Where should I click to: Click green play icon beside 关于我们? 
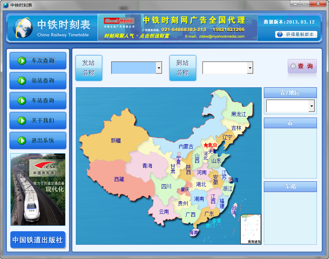[x=22, y=120]
